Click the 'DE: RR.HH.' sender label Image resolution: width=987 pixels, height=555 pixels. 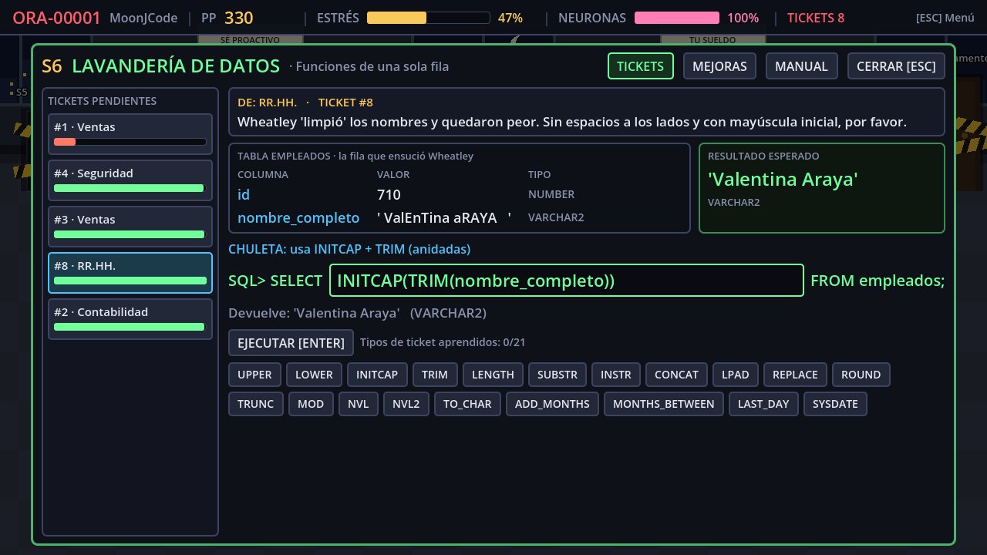point(267,103)
